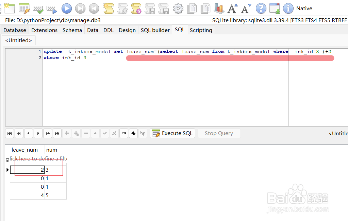Switch to the DDL tab
348x221 pixels.
109,30
